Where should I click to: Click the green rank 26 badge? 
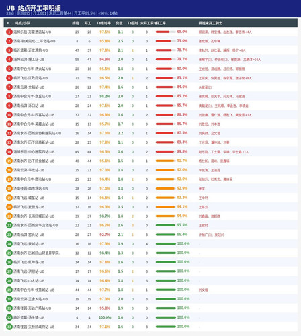coord(9,262)
